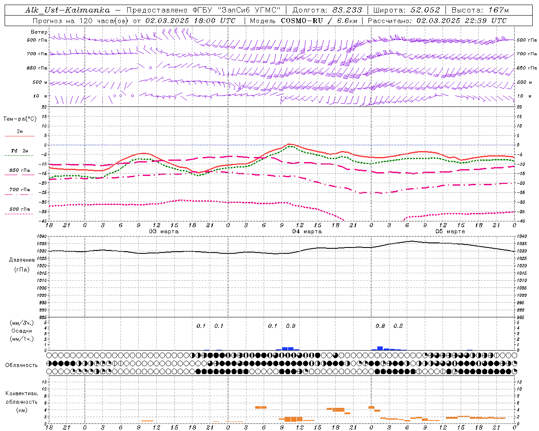Click the 05 марта date label
This screenshot has width=539, height=431.
point(450,231)
